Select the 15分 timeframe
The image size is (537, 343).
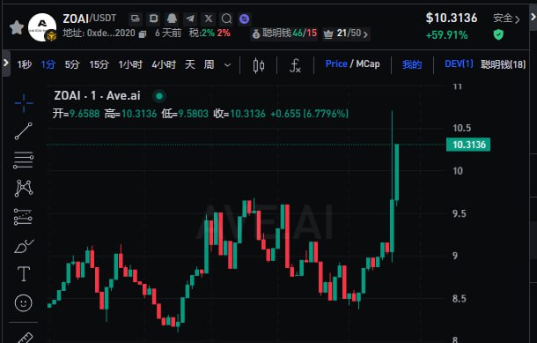point(99,64)
